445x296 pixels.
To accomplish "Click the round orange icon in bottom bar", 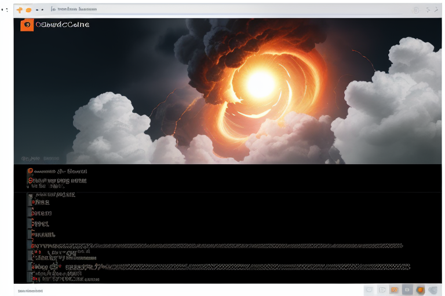I will click(x=420, y=290).
